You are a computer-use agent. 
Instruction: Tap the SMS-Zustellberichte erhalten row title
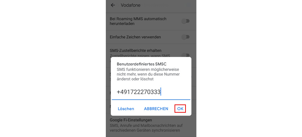[x=135, y=50]
